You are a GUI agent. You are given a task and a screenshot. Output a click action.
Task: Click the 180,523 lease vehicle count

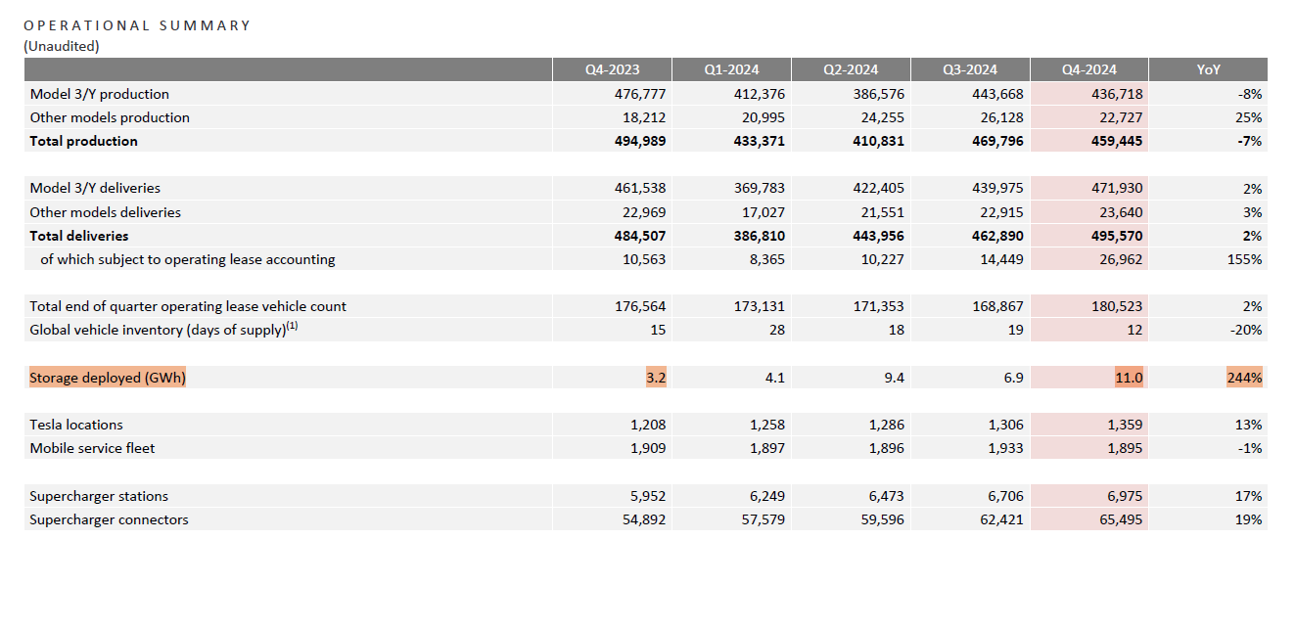pos(1116,306)
